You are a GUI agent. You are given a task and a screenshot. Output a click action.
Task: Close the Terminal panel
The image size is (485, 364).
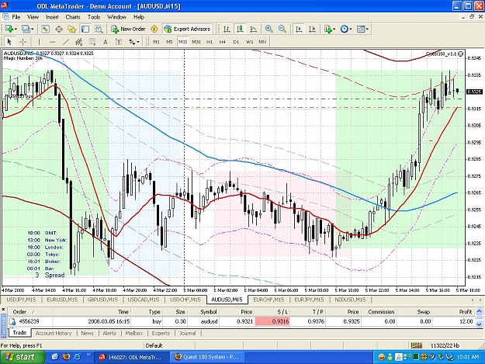3,310
